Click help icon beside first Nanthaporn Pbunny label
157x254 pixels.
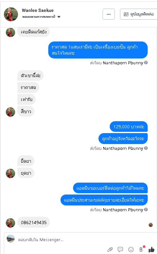pyautogui.click(x=146, y=62)
